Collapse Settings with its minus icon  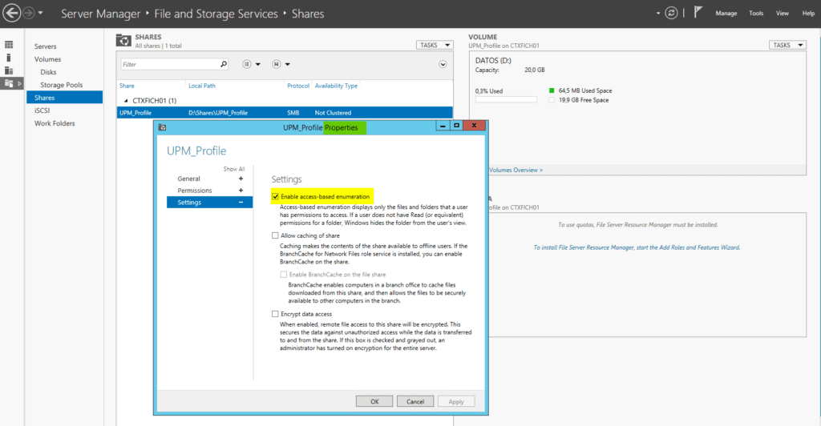click(241, 203)
